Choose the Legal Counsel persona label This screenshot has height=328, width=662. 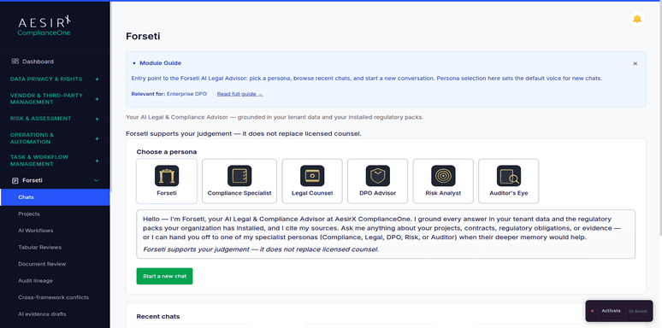[x=312, y=193]
